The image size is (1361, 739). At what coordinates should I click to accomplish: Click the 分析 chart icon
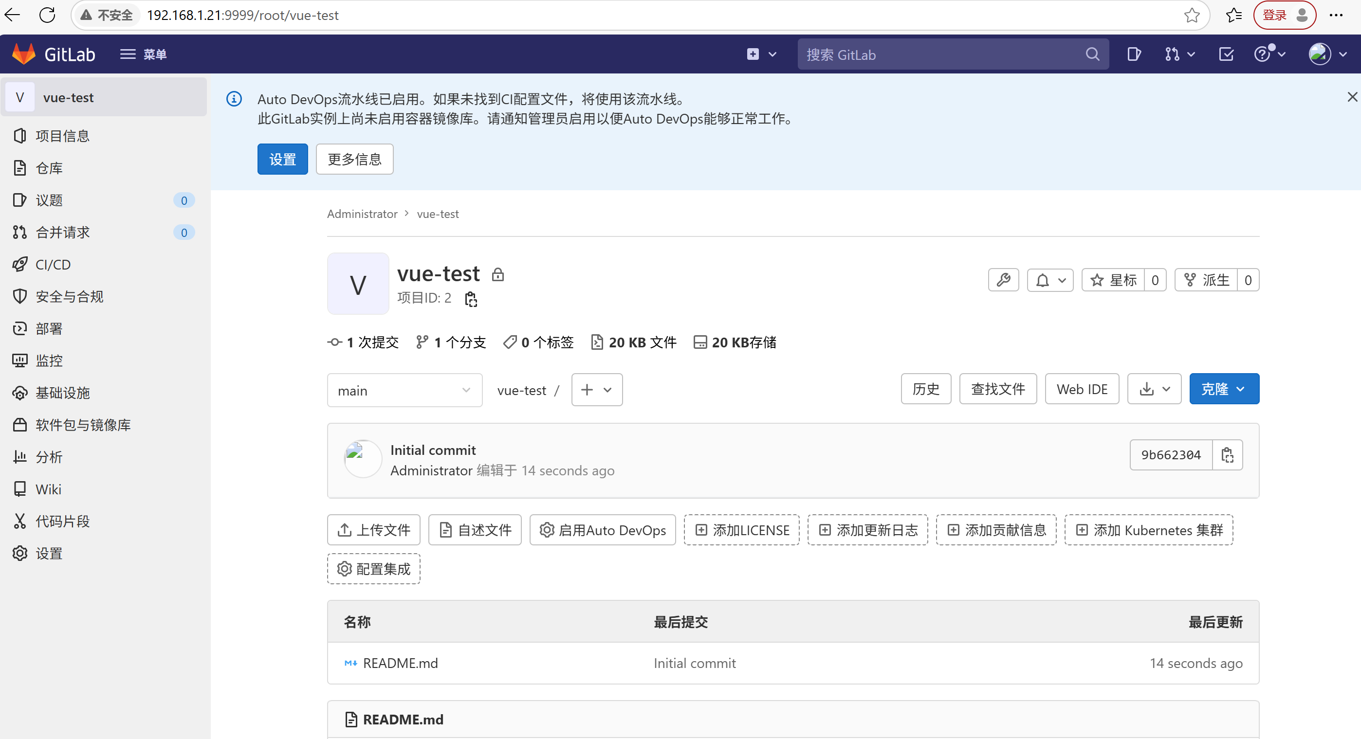pyautogui.click(x=19, y=457)
